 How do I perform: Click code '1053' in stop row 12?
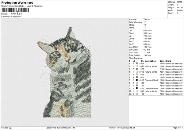pyautogui.click(x=162, y=94)
